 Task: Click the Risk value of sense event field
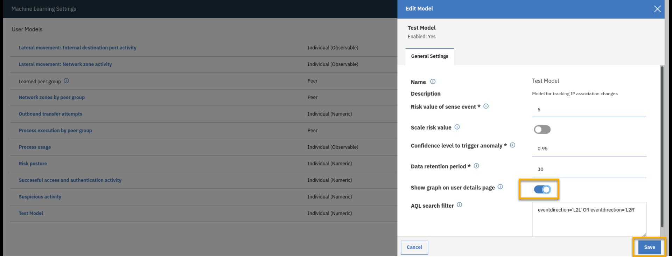[x=589, y=110]
